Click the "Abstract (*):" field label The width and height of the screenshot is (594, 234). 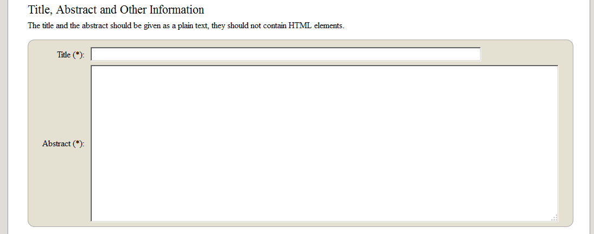63,144
